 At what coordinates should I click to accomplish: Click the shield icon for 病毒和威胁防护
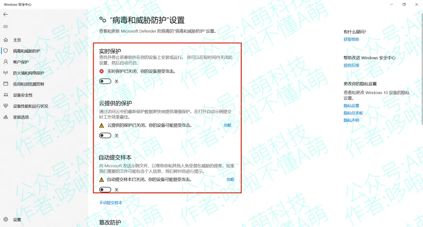click(x=5, y=51)
